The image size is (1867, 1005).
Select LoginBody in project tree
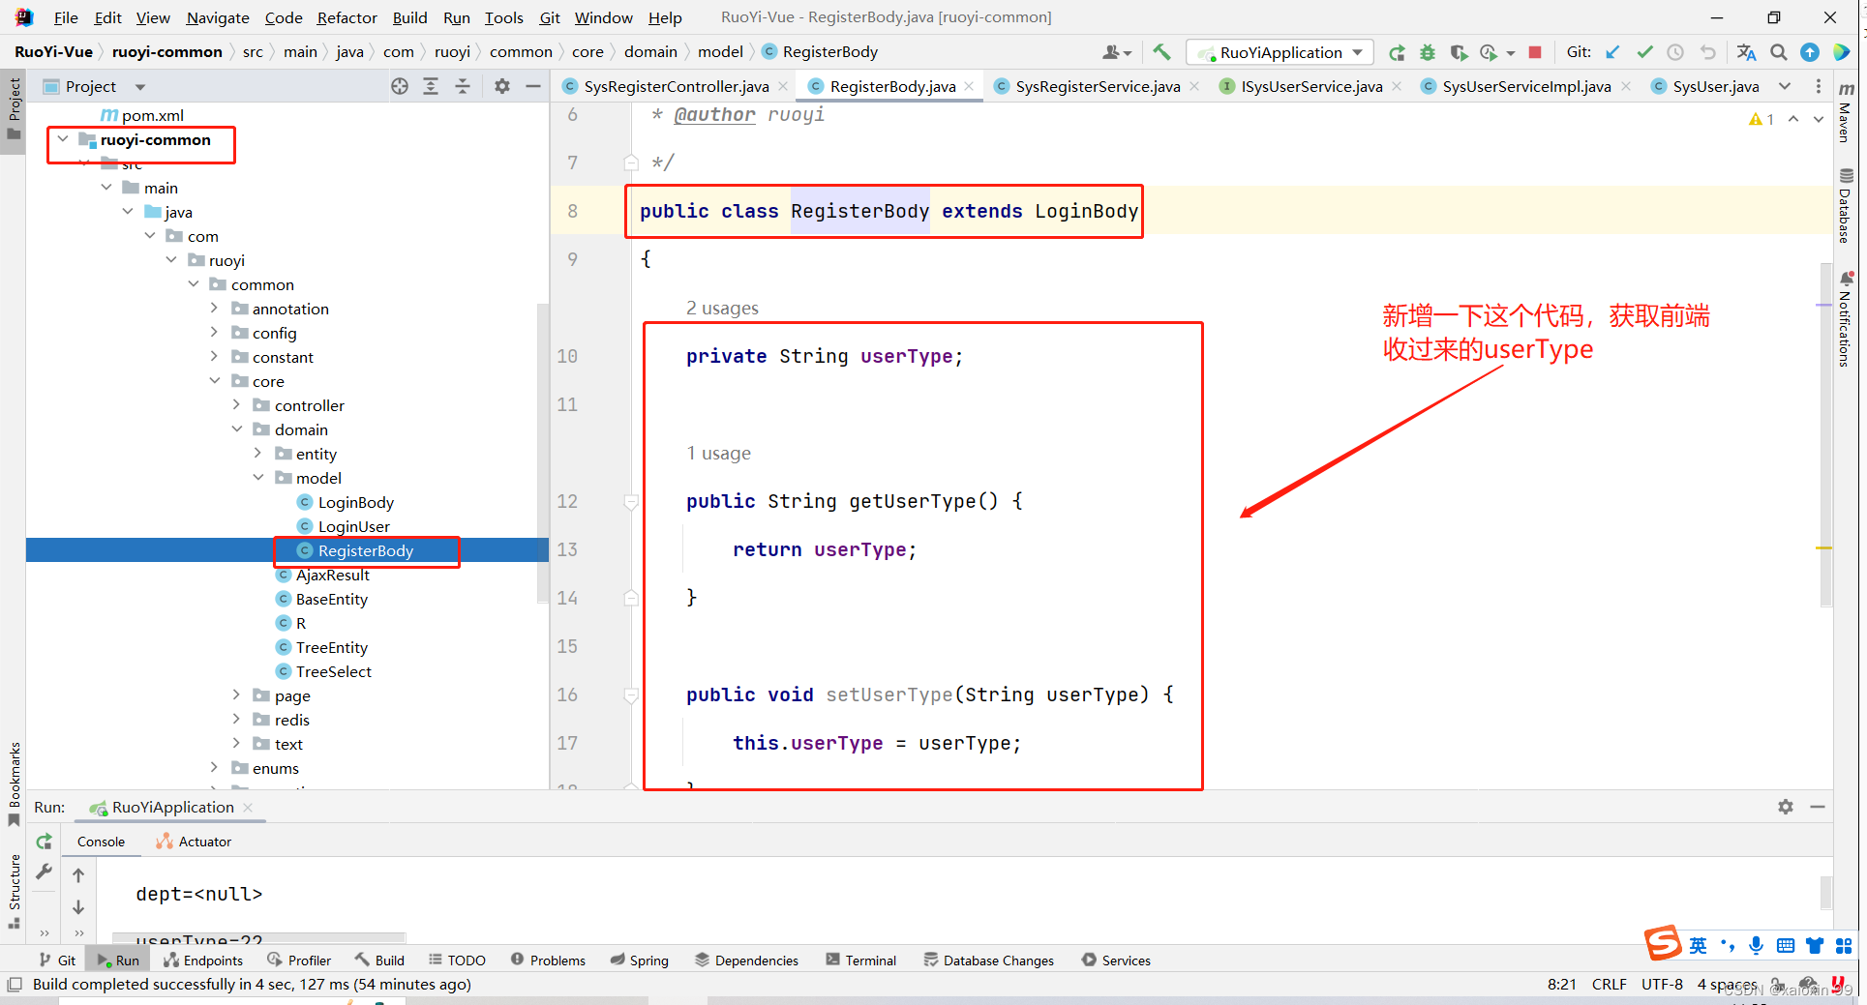[x=355, y=502]
